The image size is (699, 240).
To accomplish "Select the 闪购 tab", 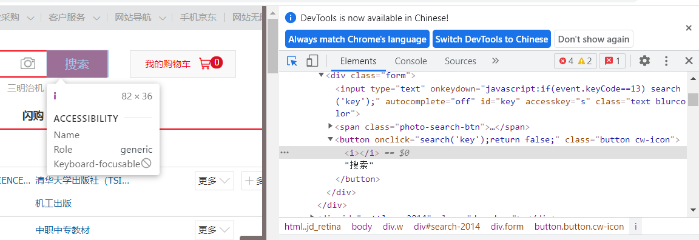I will click(x=33, y=116).
